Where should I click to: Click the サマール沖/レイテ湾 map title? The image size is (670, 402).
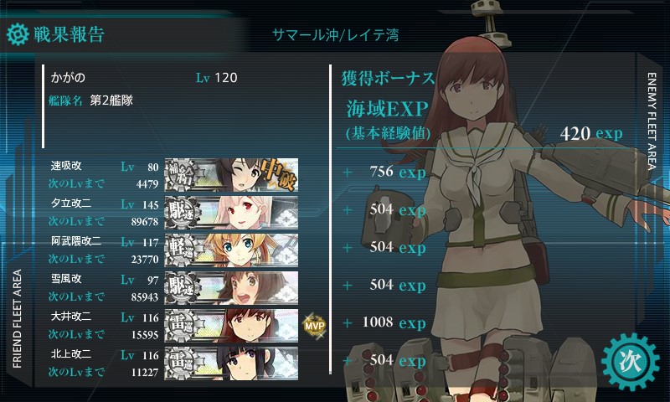point(336,34)
